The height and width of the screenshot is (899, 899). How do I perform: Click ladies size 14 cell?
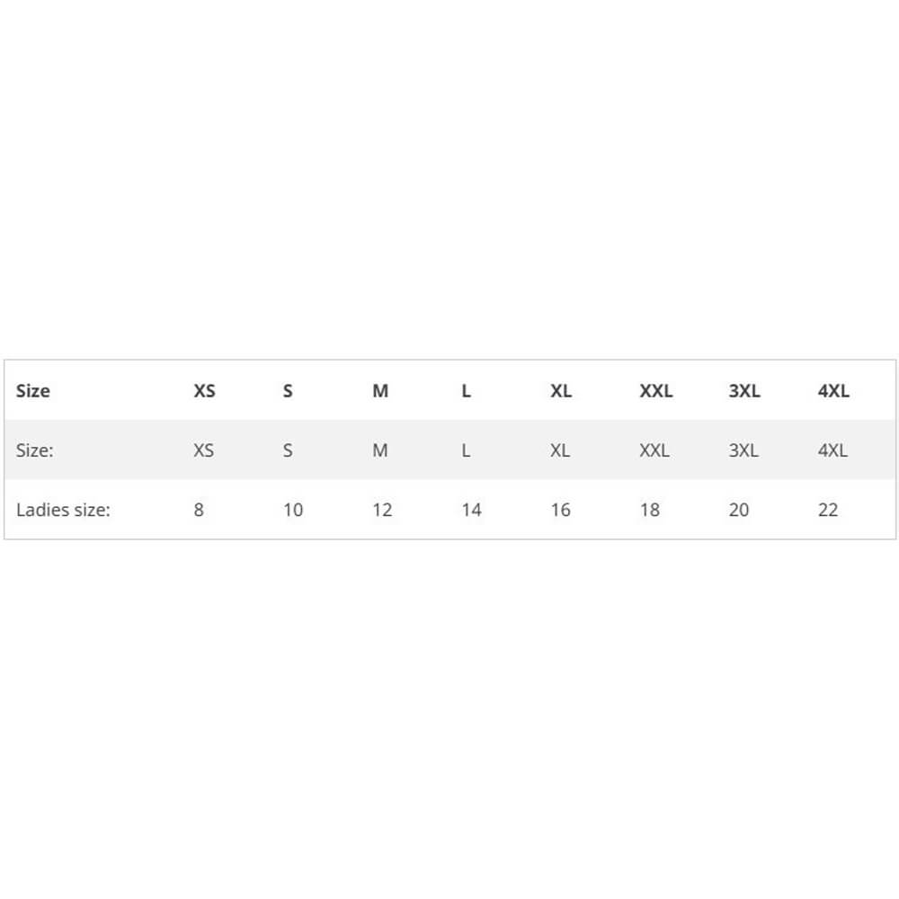[471, 510]
